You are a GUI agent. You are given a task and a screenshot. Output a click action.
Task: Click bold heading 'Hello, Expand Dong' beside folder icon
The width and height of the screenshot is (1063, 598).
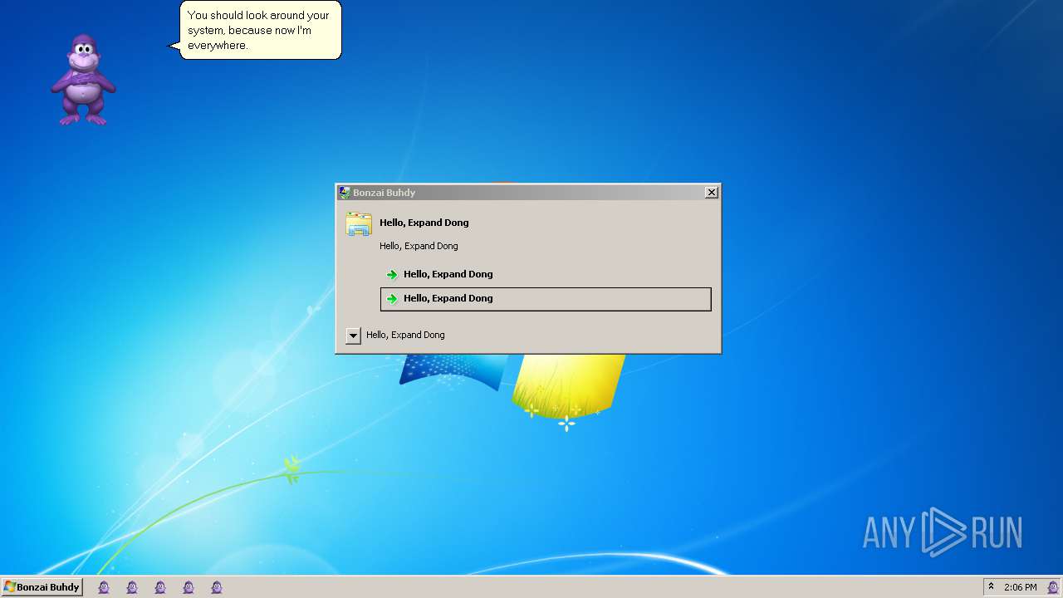pos(424,223)
